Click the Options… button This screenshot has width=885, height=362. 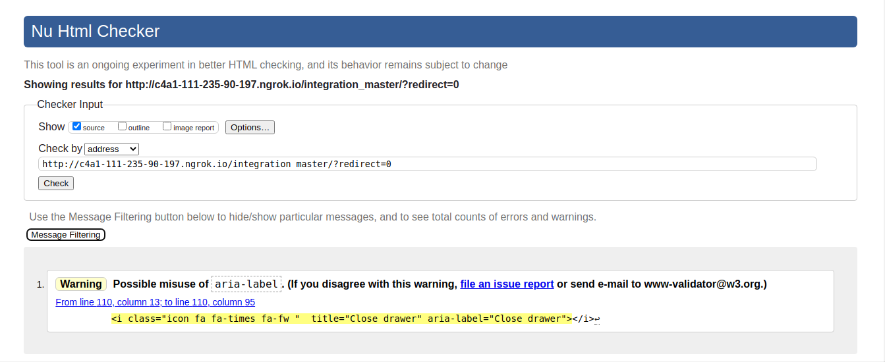pyautogui.click(x=250, y=127)
